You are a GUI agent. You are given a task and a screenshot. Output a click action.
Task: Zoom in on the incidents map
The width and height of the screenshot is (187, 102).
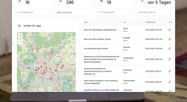[x=20, y=36]
